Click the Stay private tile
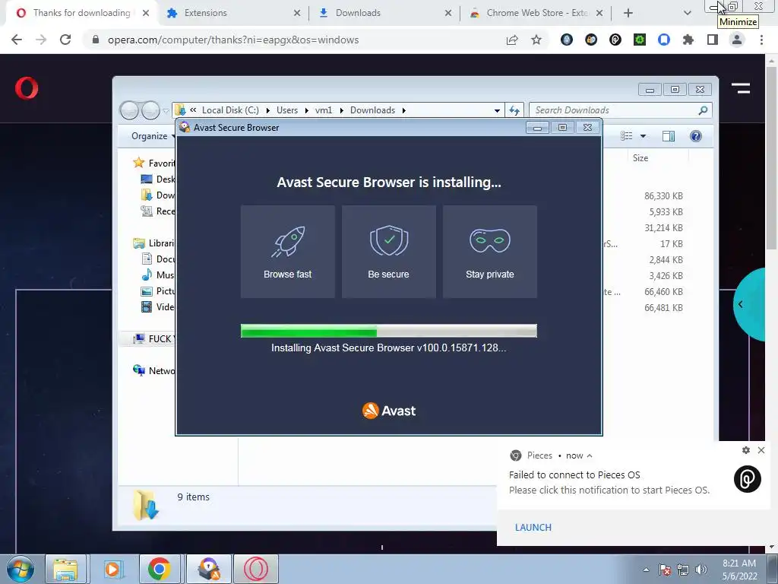The width and height of the screenshot is (778, 584). coord(490,252)
